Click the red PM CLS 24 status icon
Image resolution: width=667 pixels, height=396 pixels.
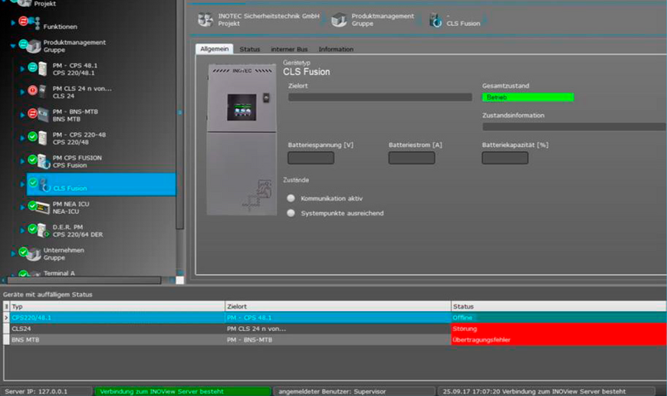(x=32, y=91)
